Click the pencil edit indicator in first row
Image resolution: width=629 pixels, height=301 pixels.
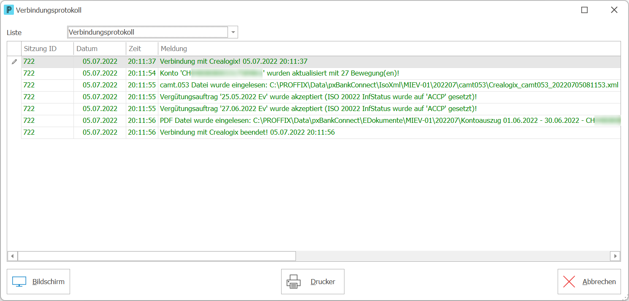coord(14,62)
